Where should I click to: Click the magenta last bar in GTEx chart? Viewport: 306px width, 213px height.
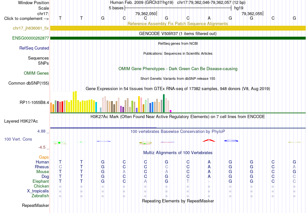point(171,111)
